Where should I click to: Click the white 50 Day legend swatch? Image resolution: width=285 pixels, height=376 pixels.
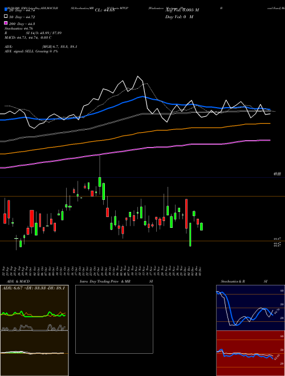point(6,17)
